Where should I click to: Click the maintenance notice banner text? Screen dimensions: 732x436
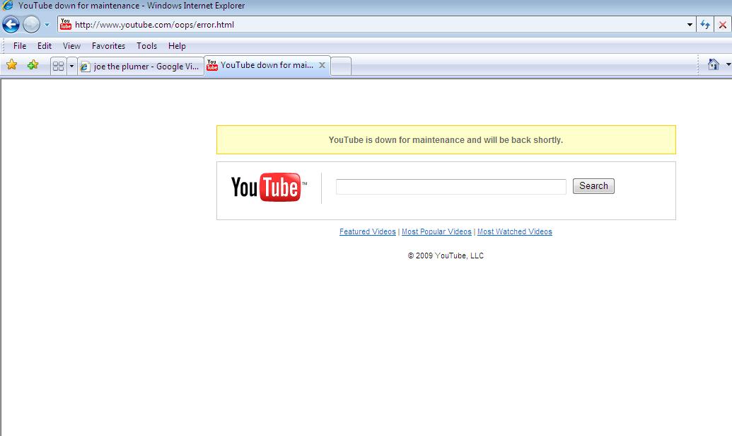click(446, 139)
